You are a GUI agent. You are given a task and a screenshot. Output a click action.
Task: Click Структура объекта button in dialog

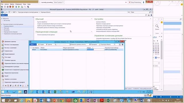(x=105, y=45)
